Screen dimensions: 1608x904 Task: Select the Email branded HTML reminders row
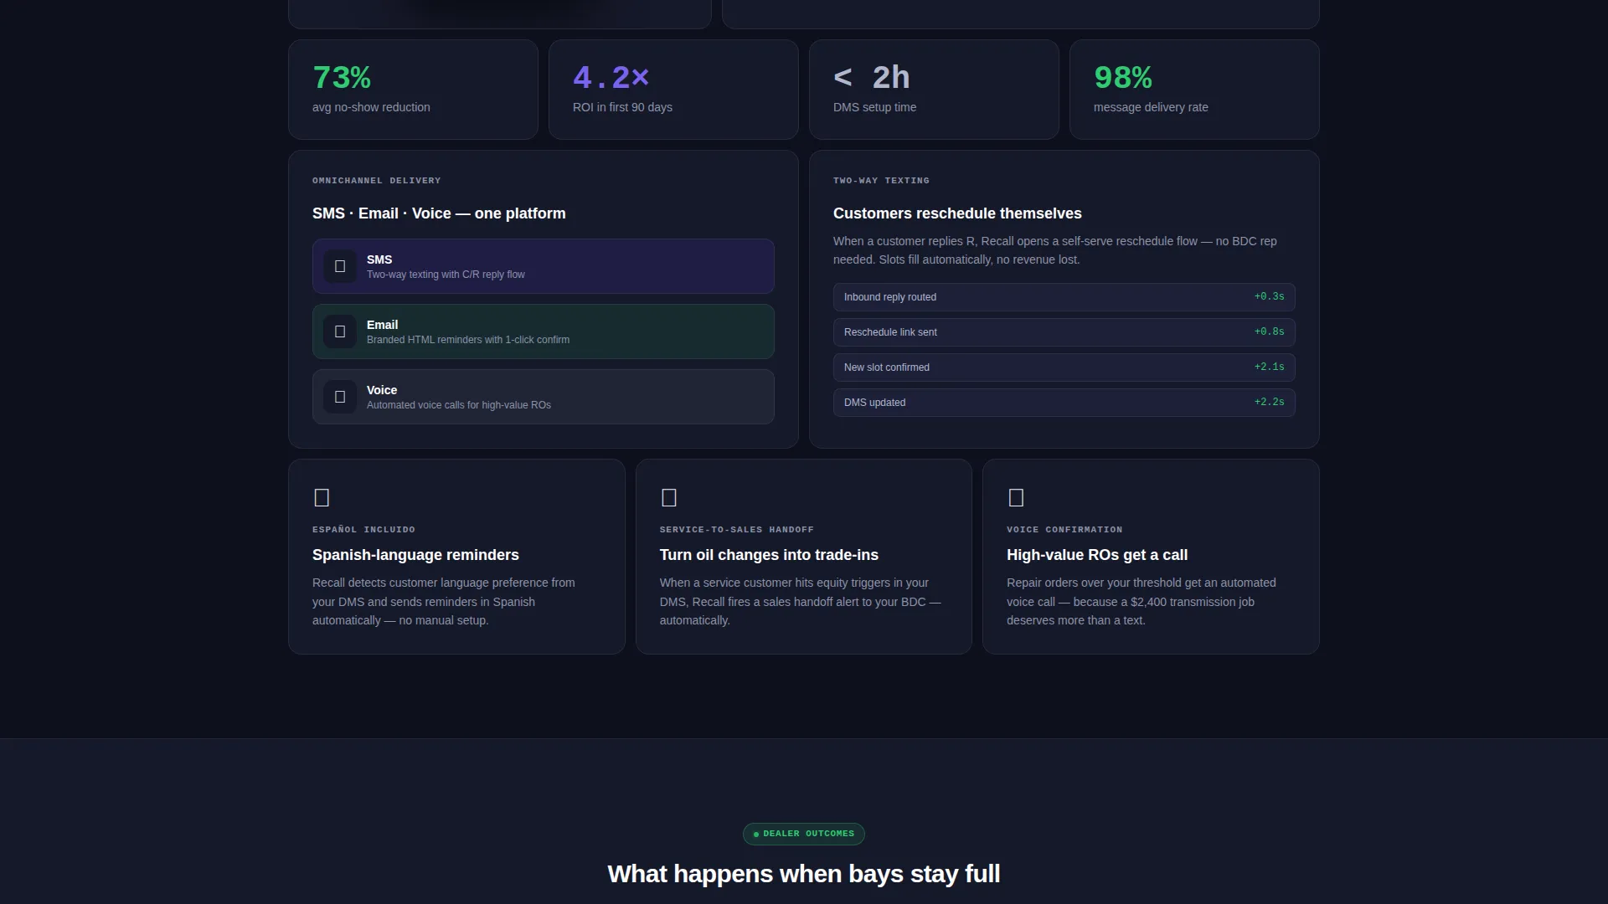(544, 331)
